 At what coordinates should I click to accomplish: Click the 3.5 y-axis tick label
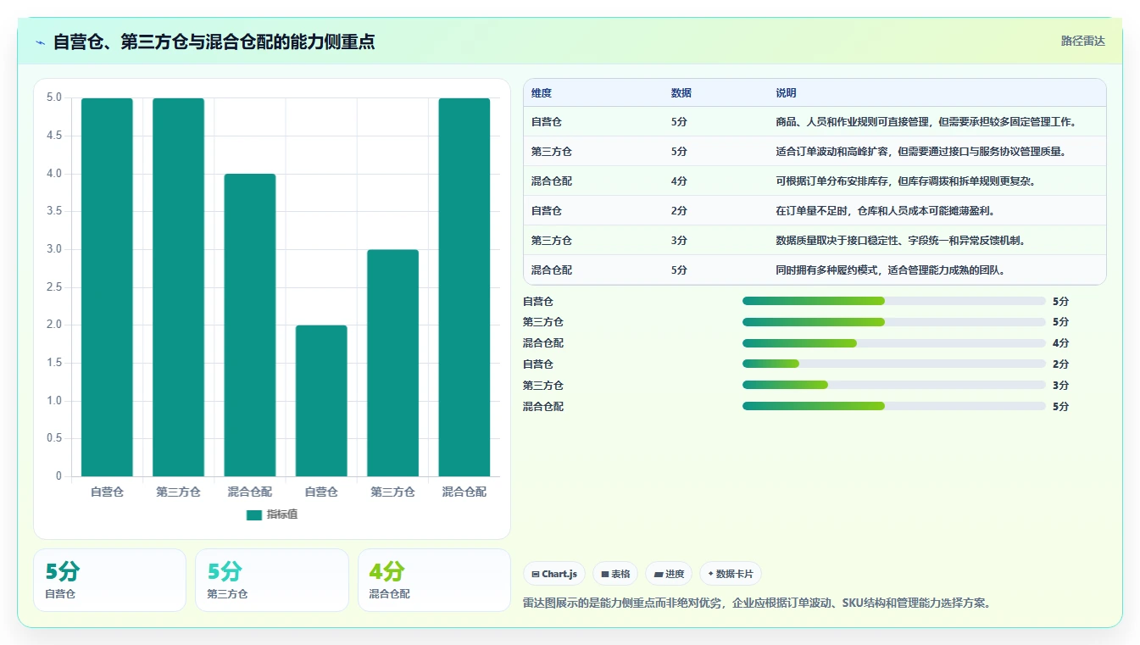(54, 211)
